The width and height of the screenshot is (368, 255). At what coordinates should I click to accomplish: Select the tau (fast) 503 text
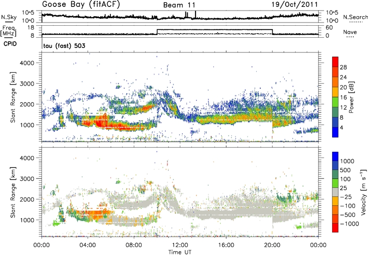64,46
